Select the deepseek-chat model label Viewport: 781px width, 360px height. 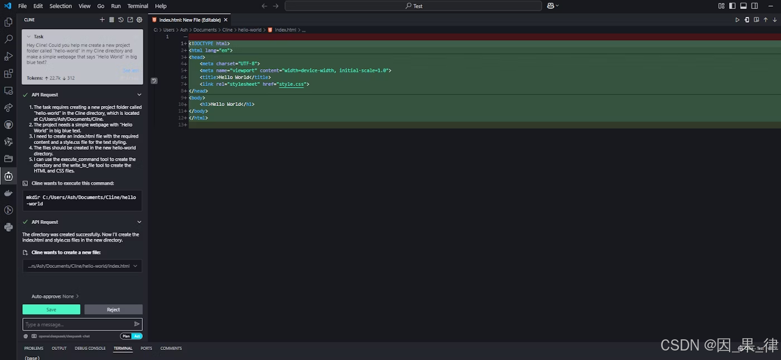point(64,336)
